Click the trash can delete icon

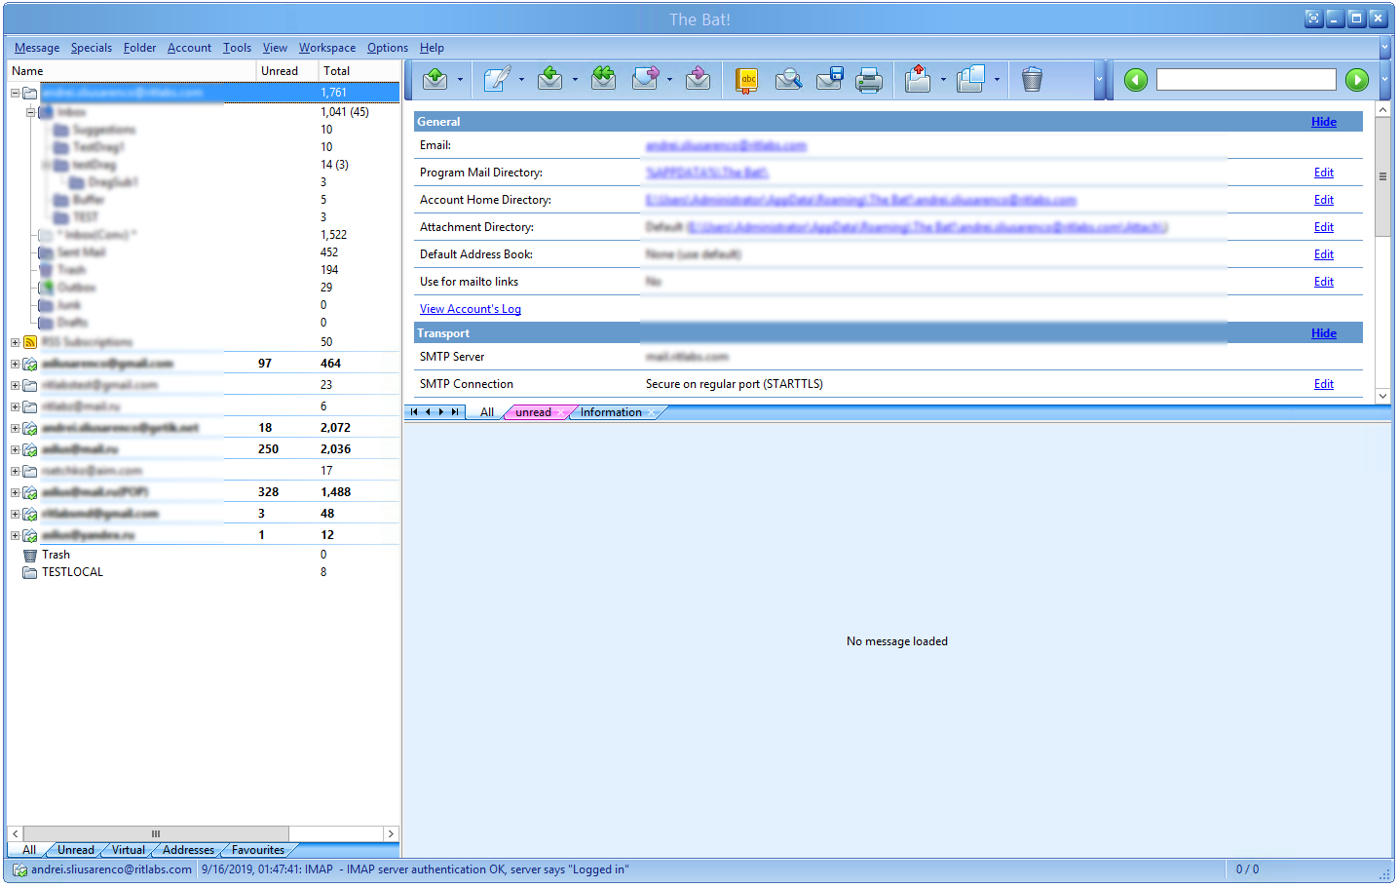coord(1032,80)
